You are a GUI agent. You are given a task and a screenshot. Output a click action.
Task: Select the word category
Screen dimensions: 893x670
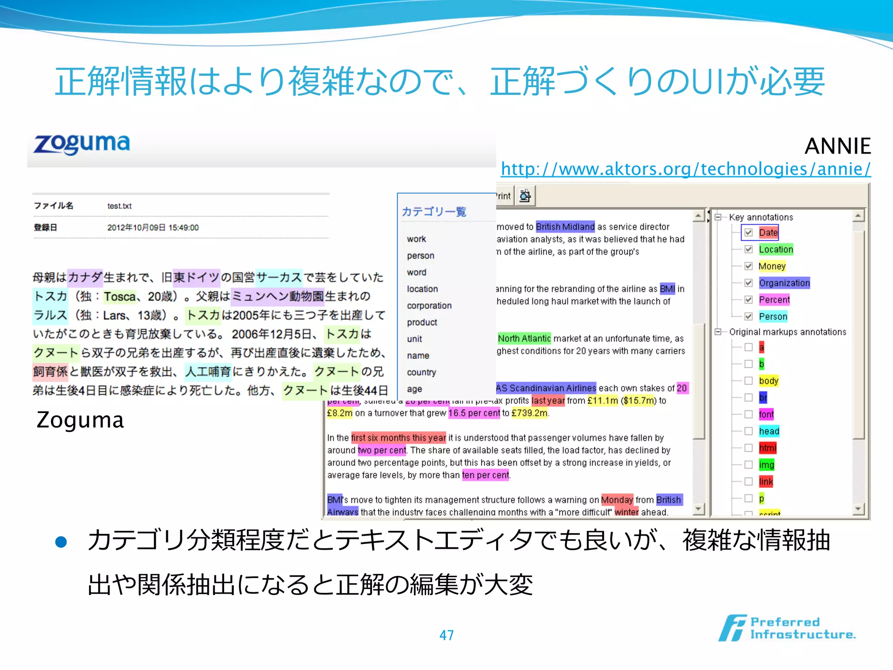[x=416, y=272]
